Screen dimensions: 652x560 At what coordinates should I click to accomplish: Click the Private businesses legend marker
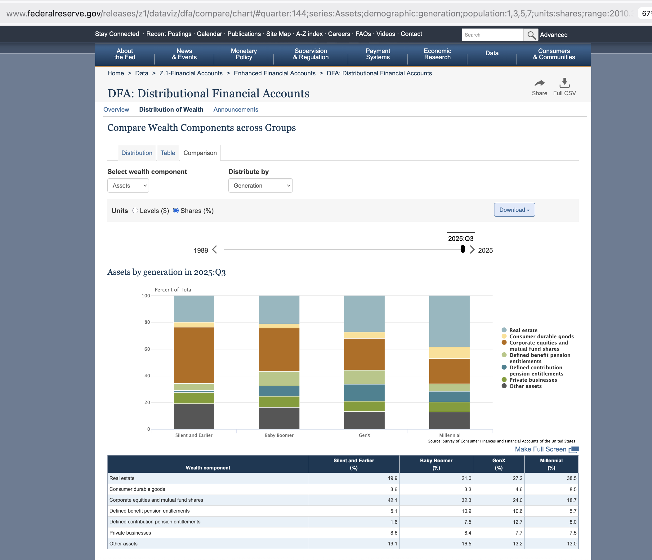(504, 380)
